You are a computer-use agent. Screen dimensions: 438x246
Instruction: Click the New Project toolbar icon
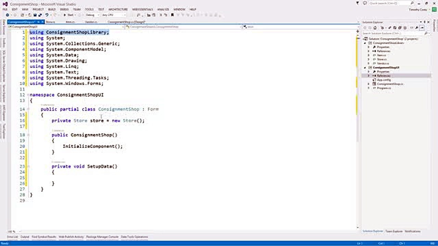pos(22,15)
